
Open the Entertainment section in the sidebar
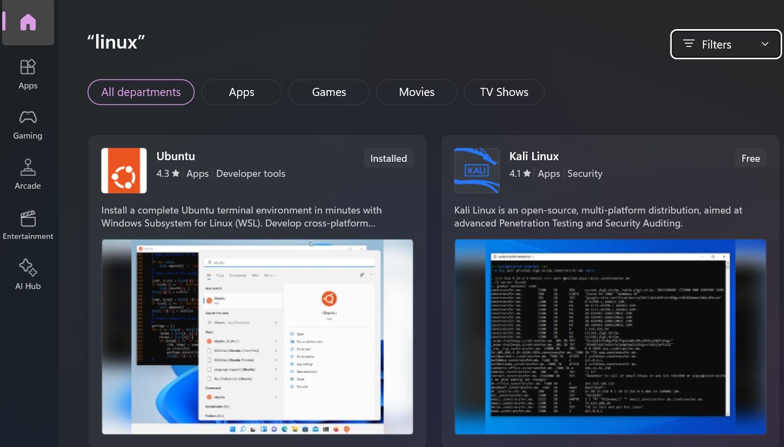point(28,225)
